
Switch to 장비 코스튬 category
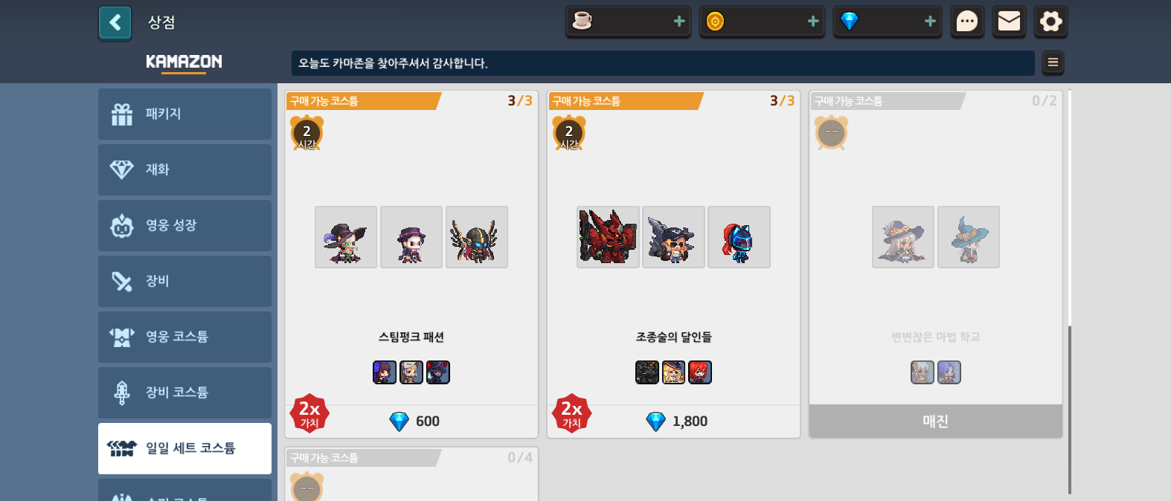(x=185, y=392)
